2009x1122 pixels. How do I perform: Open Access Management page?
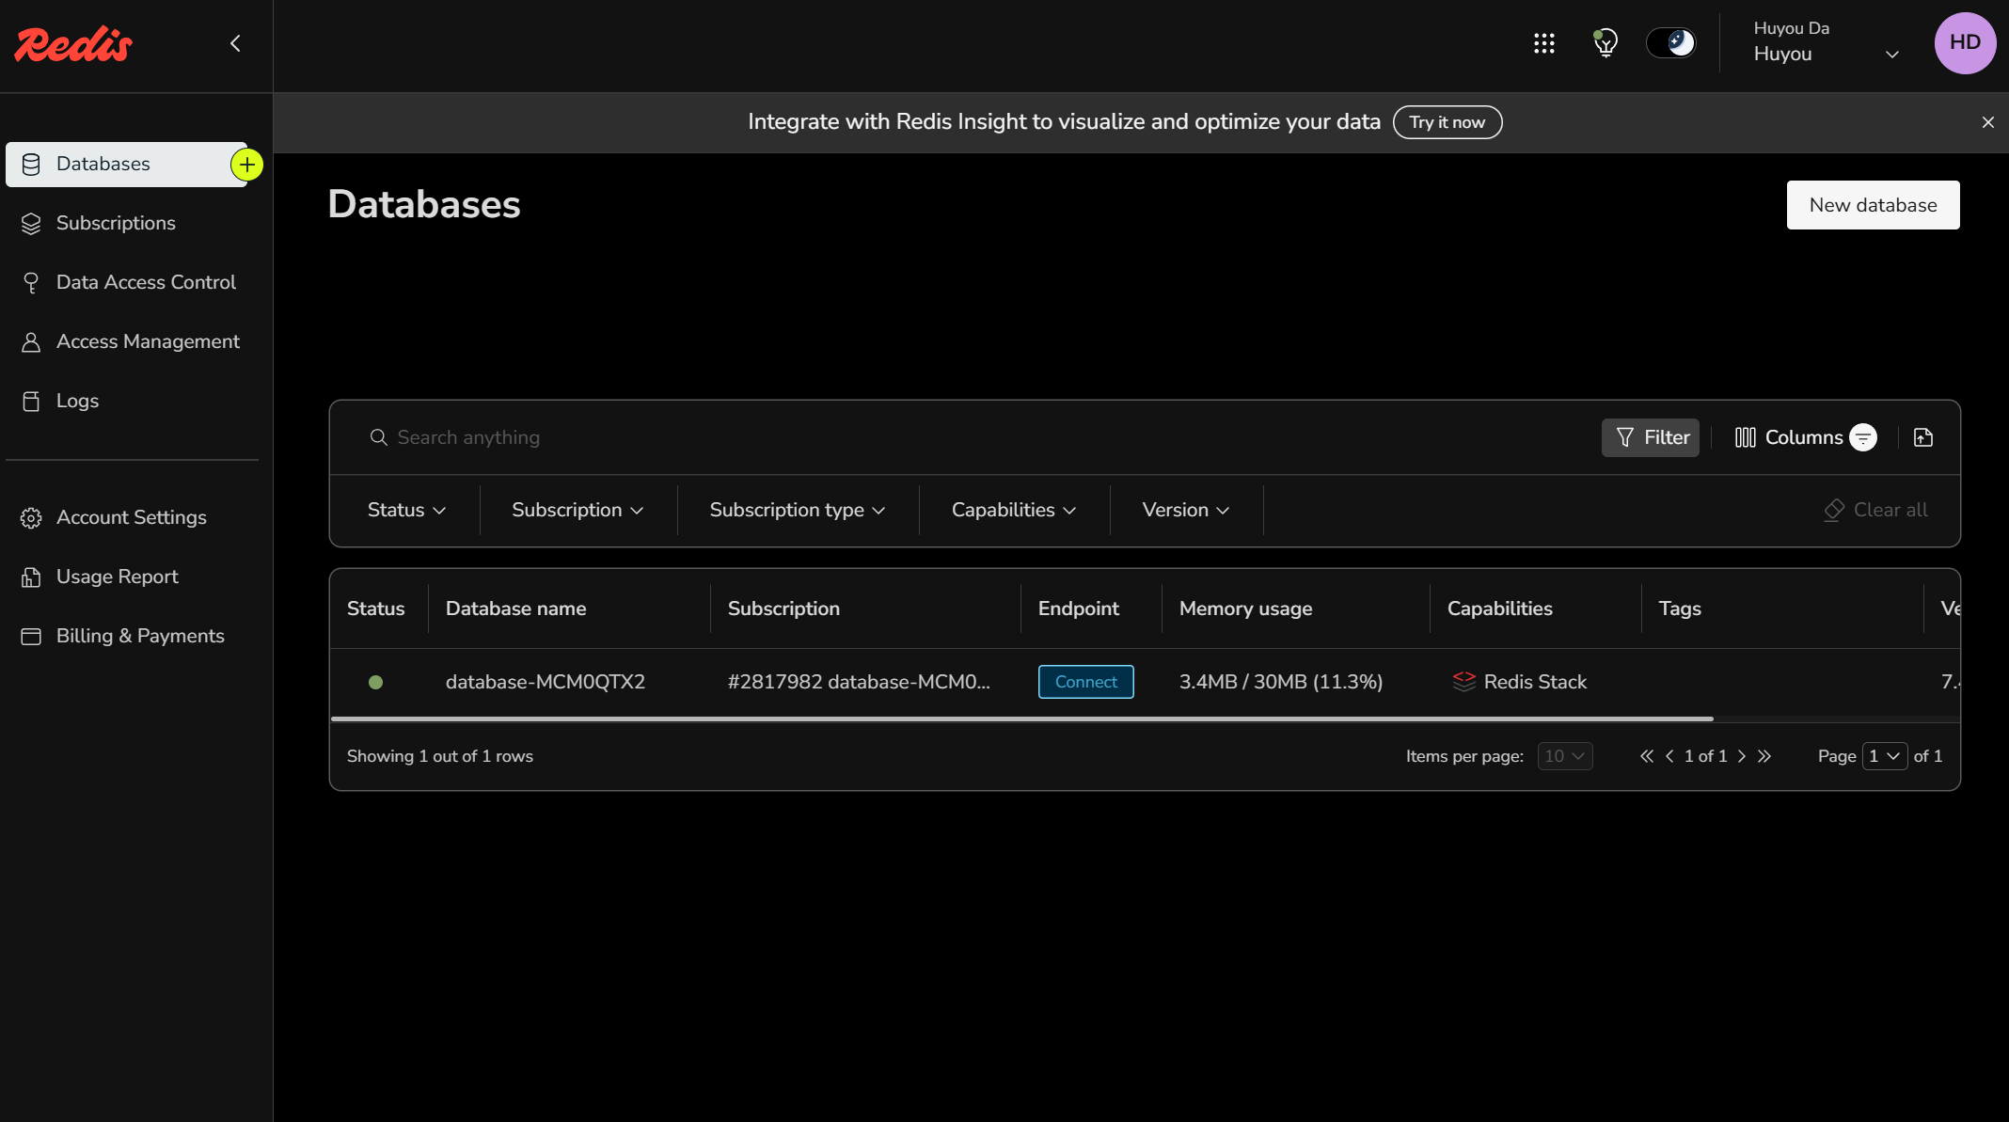(x=148, y=341)
